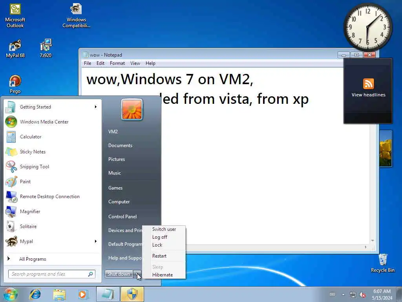This screenshot has width=402, height=302.
Task: Open the File menu in Notepad
Action: (x=88, y=63)
